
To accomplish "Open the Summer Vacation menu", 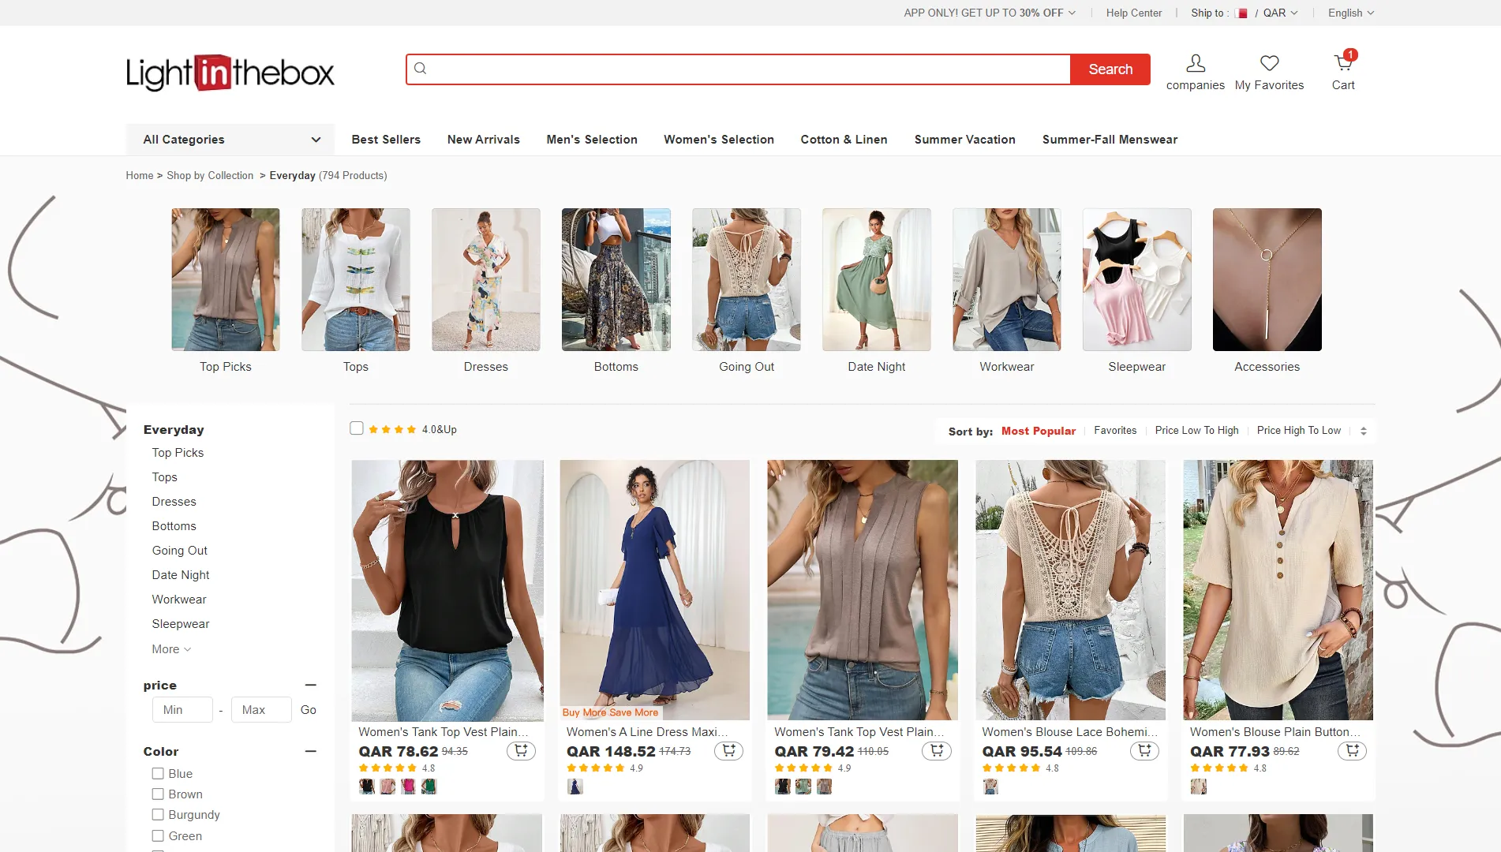I will click(965, 140).
